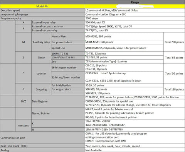Select the 'DVZ' cell
The width and height of the screenshot is (185, 152).
tap(24, 101)
